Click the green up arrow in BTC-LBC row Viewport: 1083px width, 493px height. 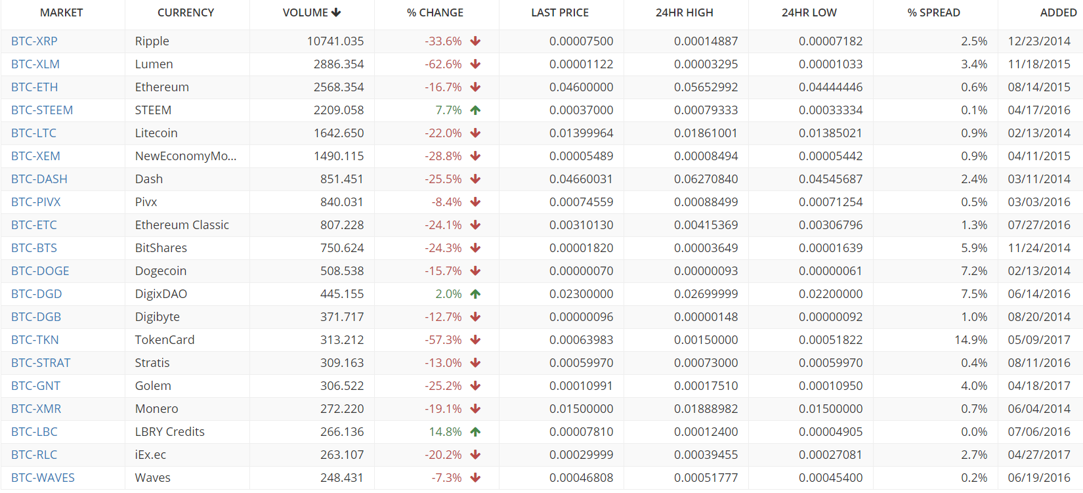tap(475, 432)
